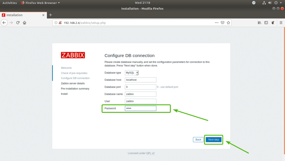Close the Installation tab
This screenshot has height=161, width=285.
tap(43, 15)
